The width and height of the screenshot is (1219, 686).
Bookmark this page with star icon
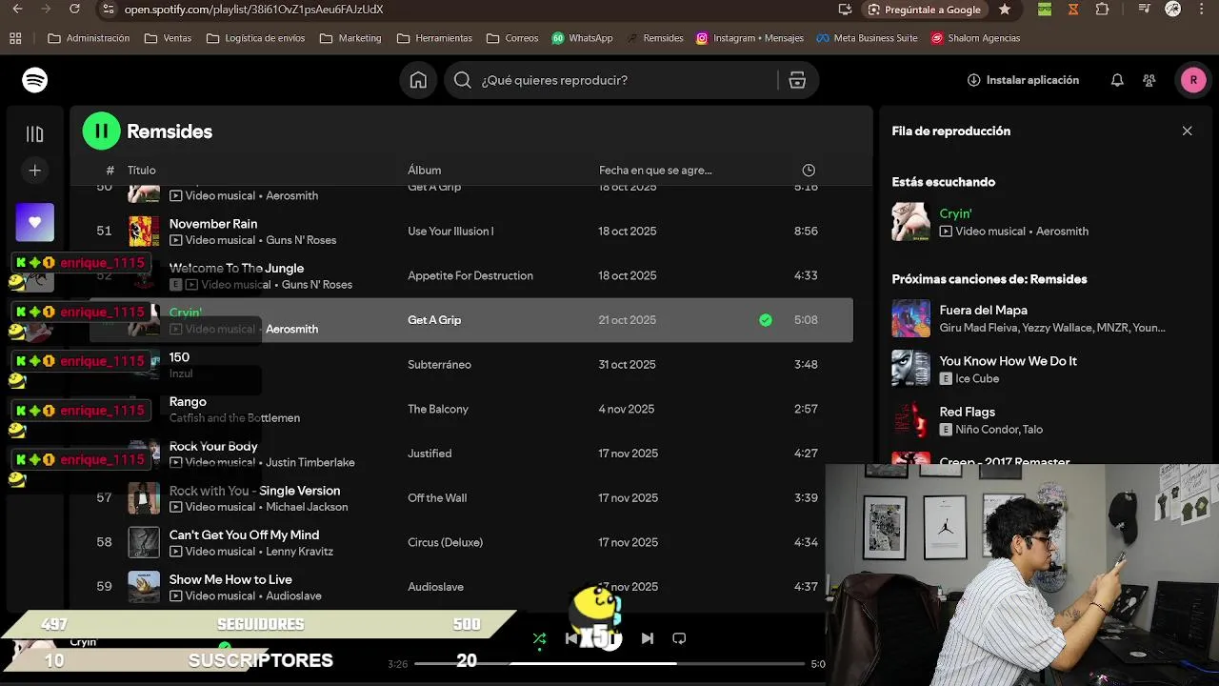(x=1005, y=10)
